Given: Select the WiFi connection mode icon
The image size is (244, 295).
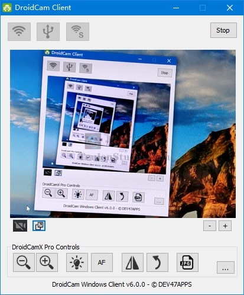Looking at the screenshot, I should [x=19, y=31].
